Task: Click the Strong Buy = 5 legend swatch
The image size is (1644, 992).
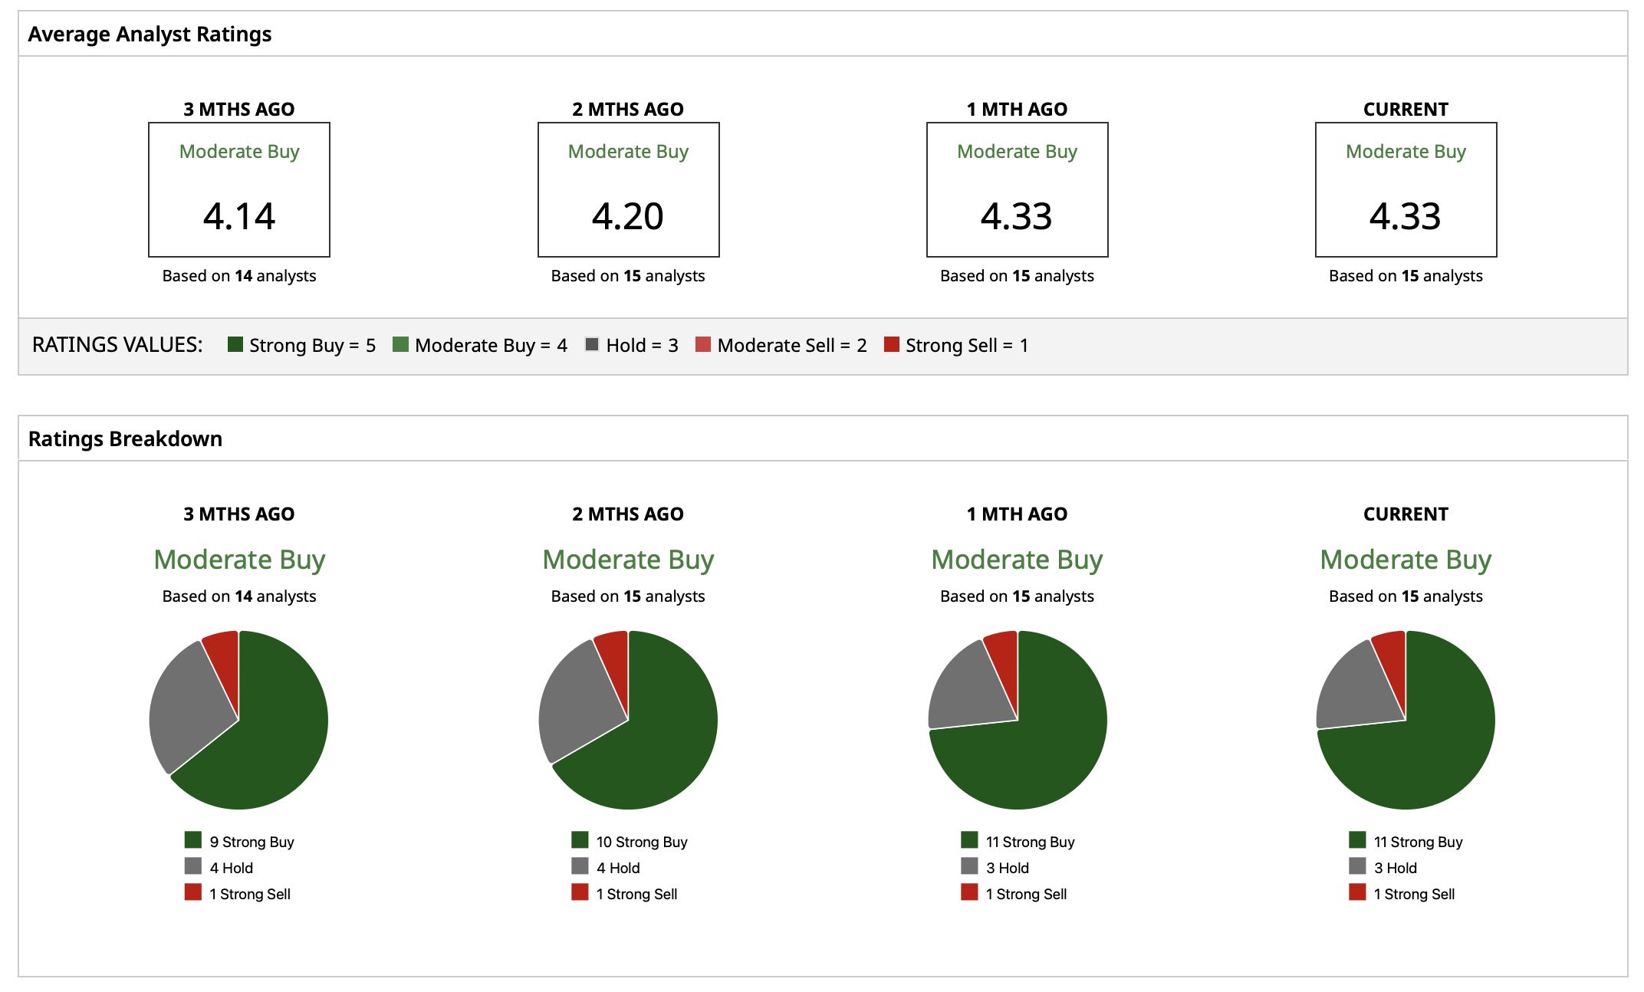Action: coord(235,344)
